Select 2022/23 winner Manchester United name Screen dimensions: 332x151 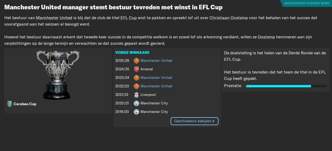(156, 86)
